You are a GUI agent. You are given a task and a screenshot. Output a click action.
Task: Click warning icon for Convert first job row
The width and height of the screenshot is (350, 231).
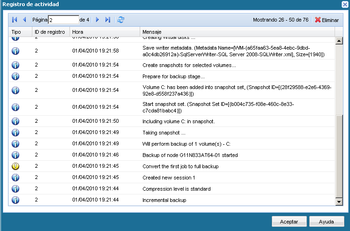point(15,166)
